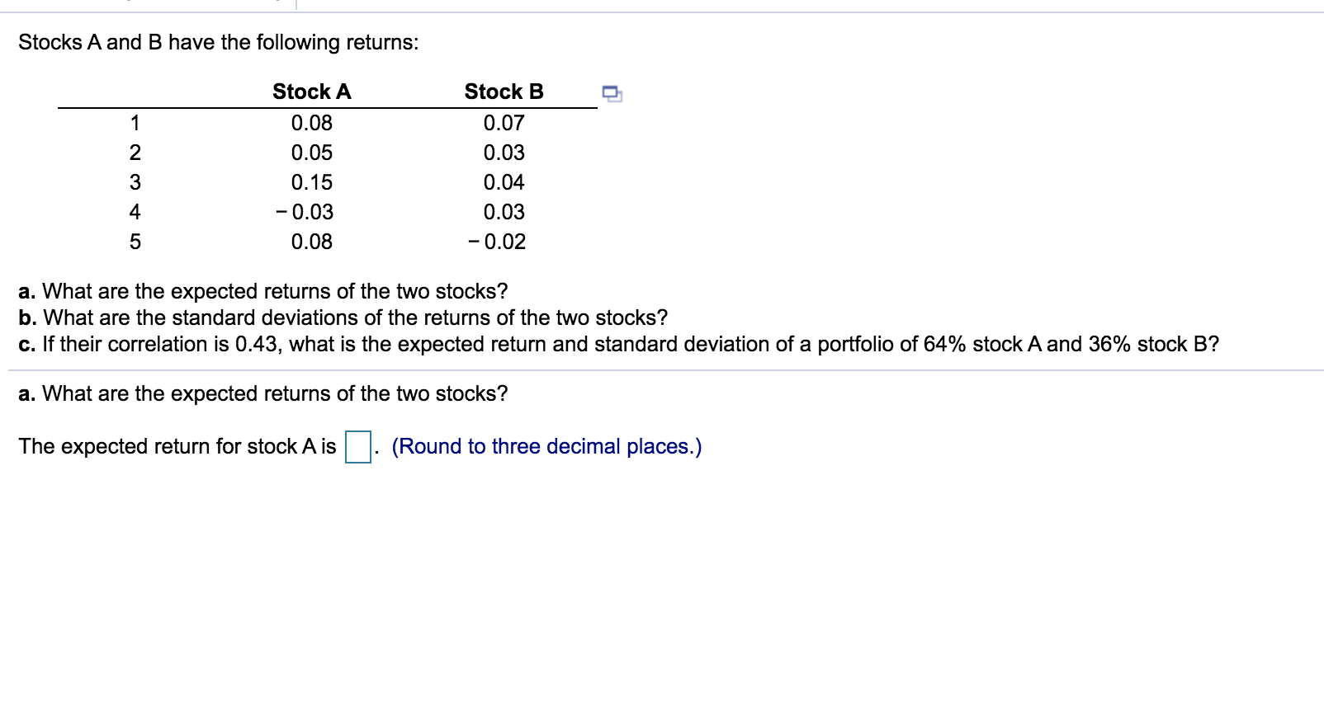Select the 0.05 return for Stock A
Screen dimensions: 1324x701
click(311, 152)
